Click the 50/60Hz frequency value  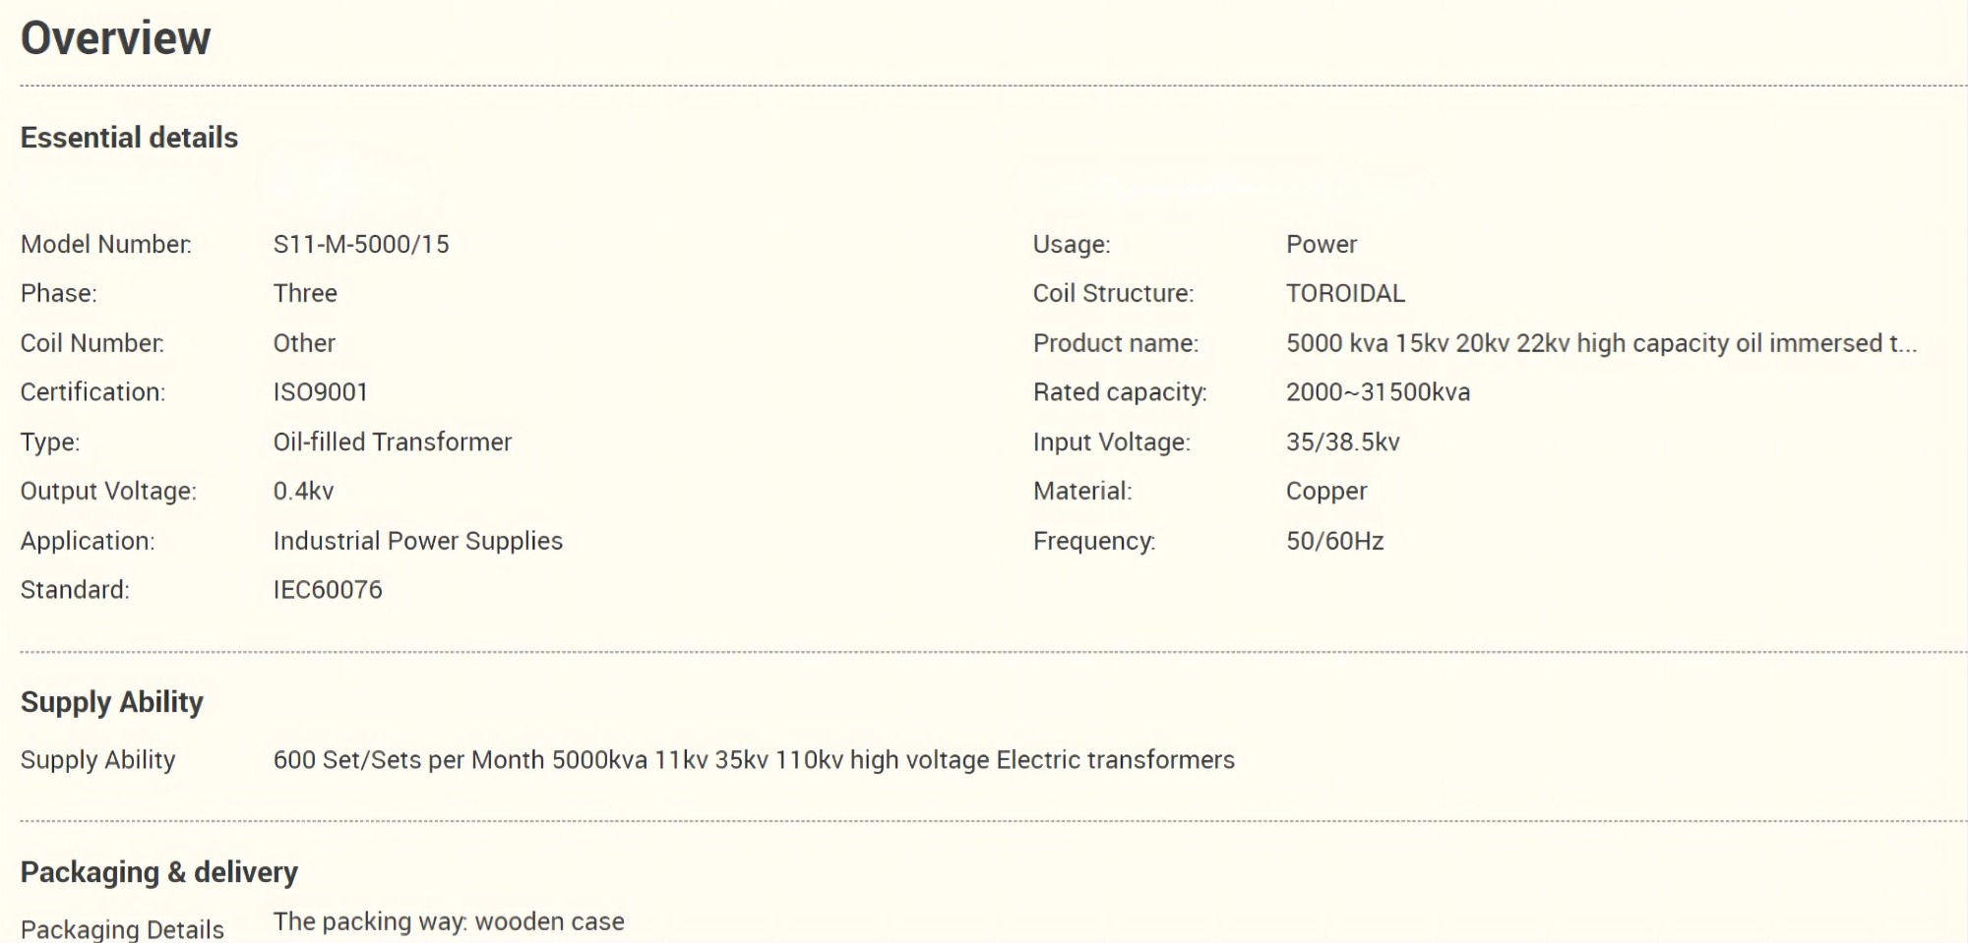click(x=1334, y=541)
